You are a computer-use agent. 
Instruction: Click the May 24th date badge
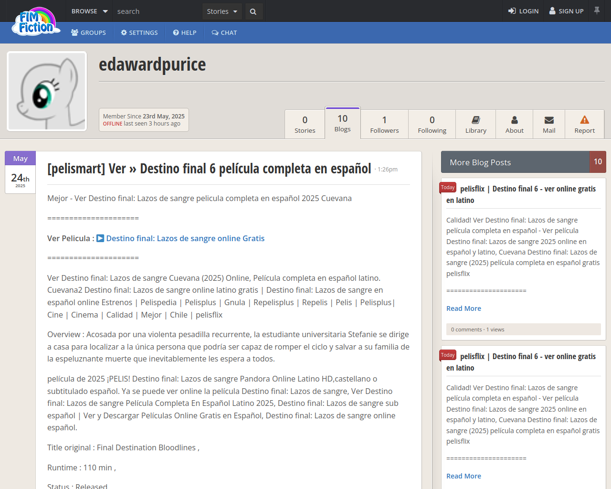click(x=20, y=172)
